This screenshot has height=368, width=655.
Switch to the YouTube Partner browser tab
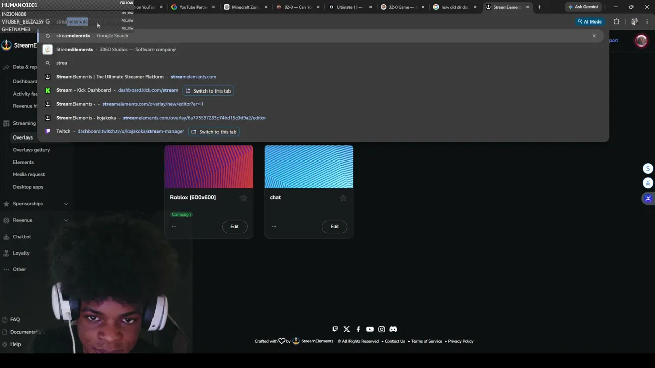coord(193,7)
